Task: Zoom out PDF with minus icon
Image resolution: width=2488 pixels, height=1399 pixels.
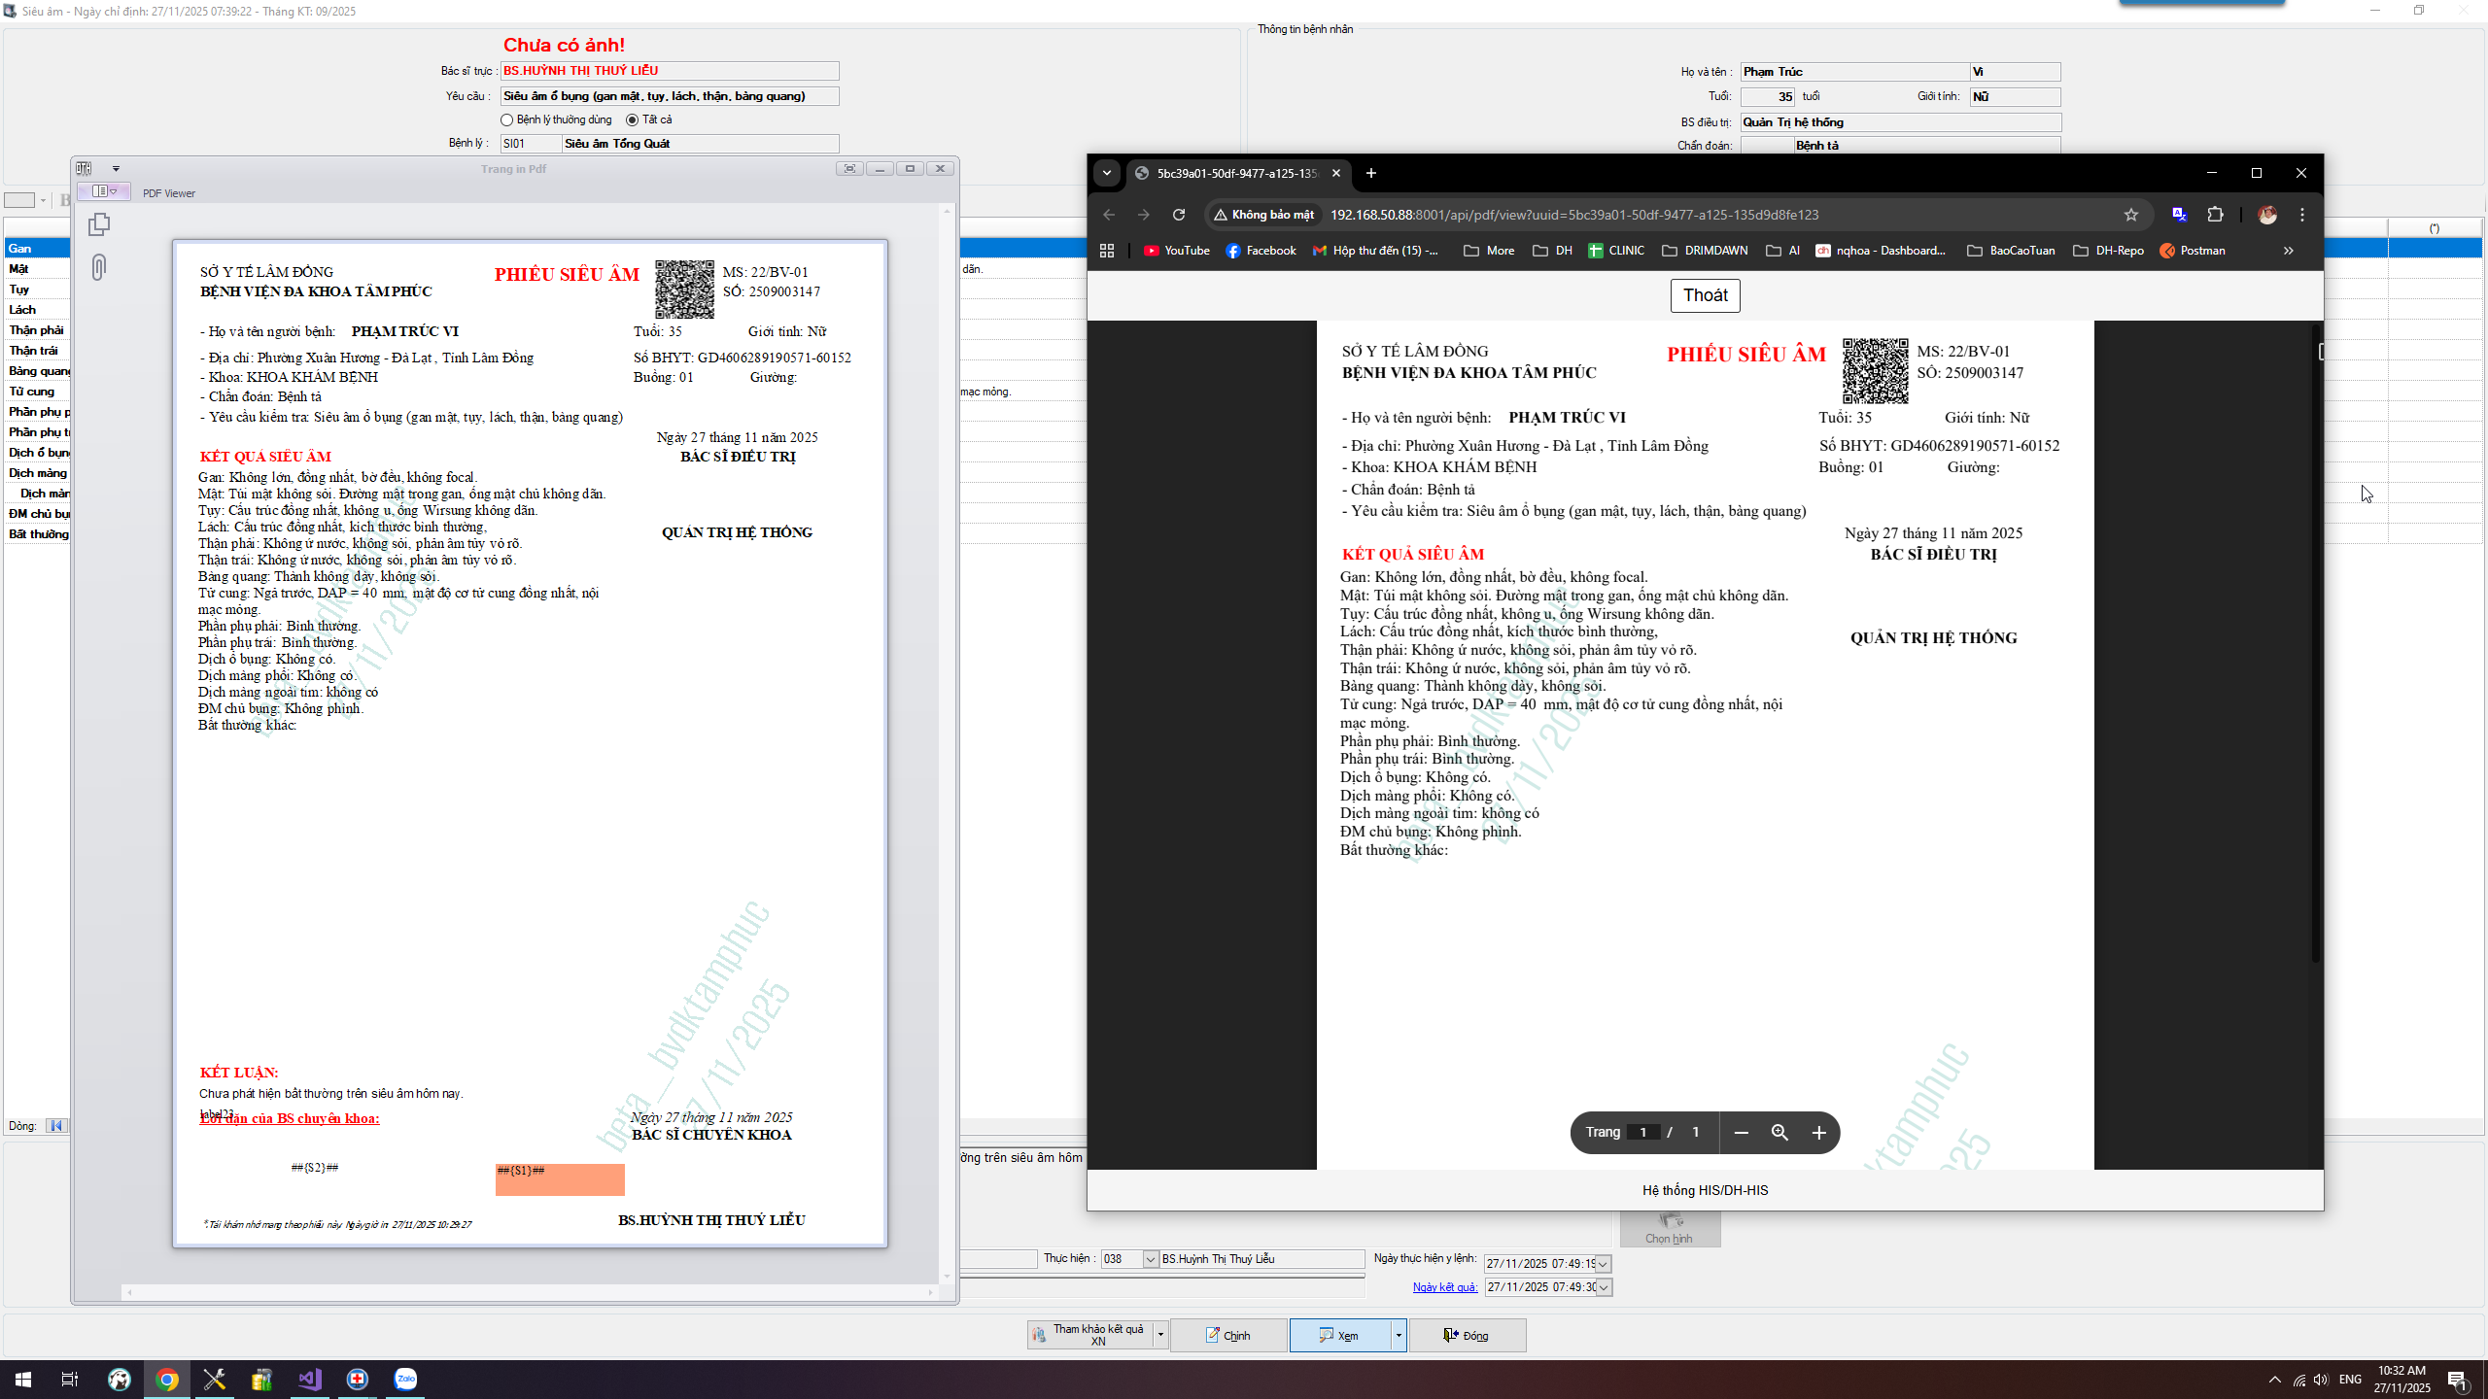Action: [x=1742, y=1133]
